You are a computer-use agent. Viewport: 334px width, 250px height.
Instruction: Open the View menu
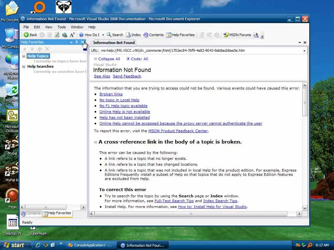(49, 27)
